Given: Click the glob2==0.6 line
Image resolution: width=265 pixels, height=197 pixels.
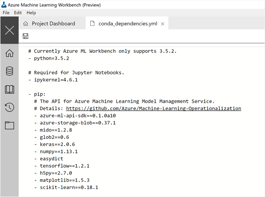Looking at the screenshot, I should click(x=52, y=137).
